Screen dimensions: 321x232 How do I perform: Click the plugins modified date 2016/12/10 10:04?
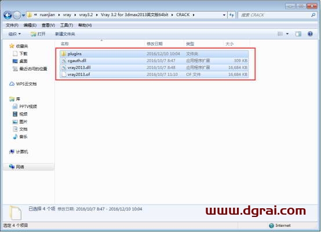[x=163, y=54]
